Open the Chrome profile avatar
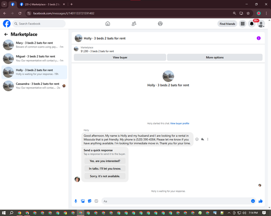Screen dimensions: 271x216 coord(259,13)
